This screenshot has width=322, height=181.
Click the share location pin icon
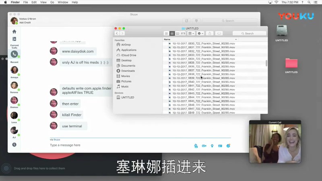212,146
